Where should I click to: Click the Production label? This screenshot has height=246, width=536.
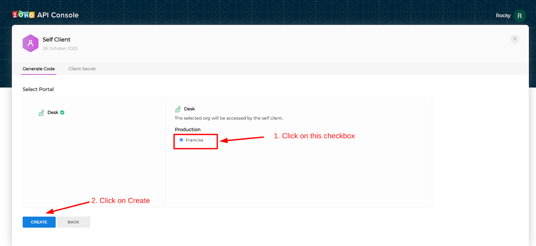coord(188,130)
